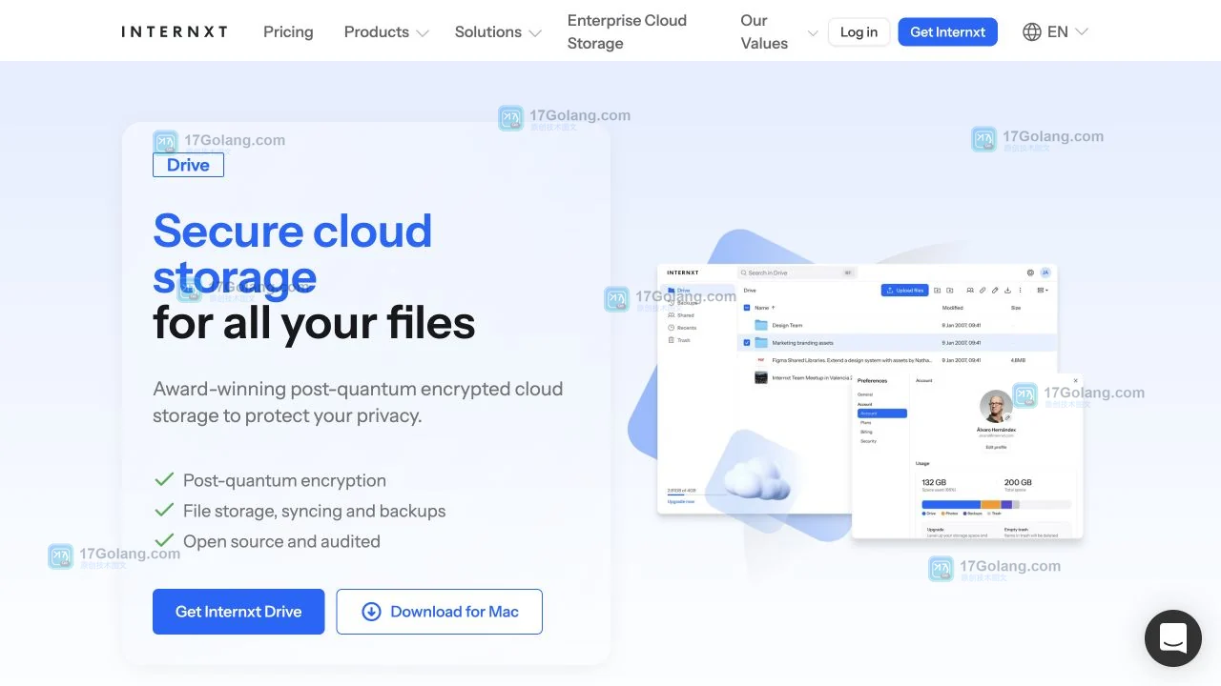Expand the Our Values menu
The image size is (1221, 686).
779,31
